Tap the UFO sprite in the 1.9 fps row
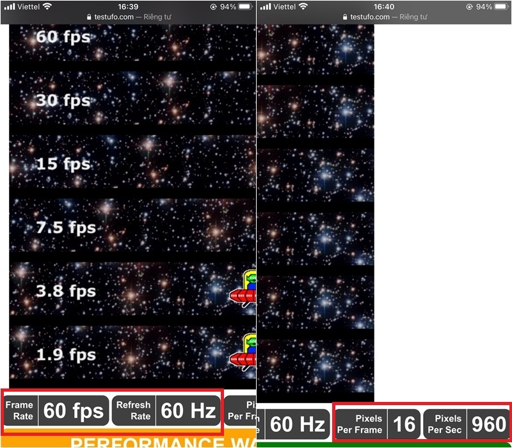 [243, 352]
